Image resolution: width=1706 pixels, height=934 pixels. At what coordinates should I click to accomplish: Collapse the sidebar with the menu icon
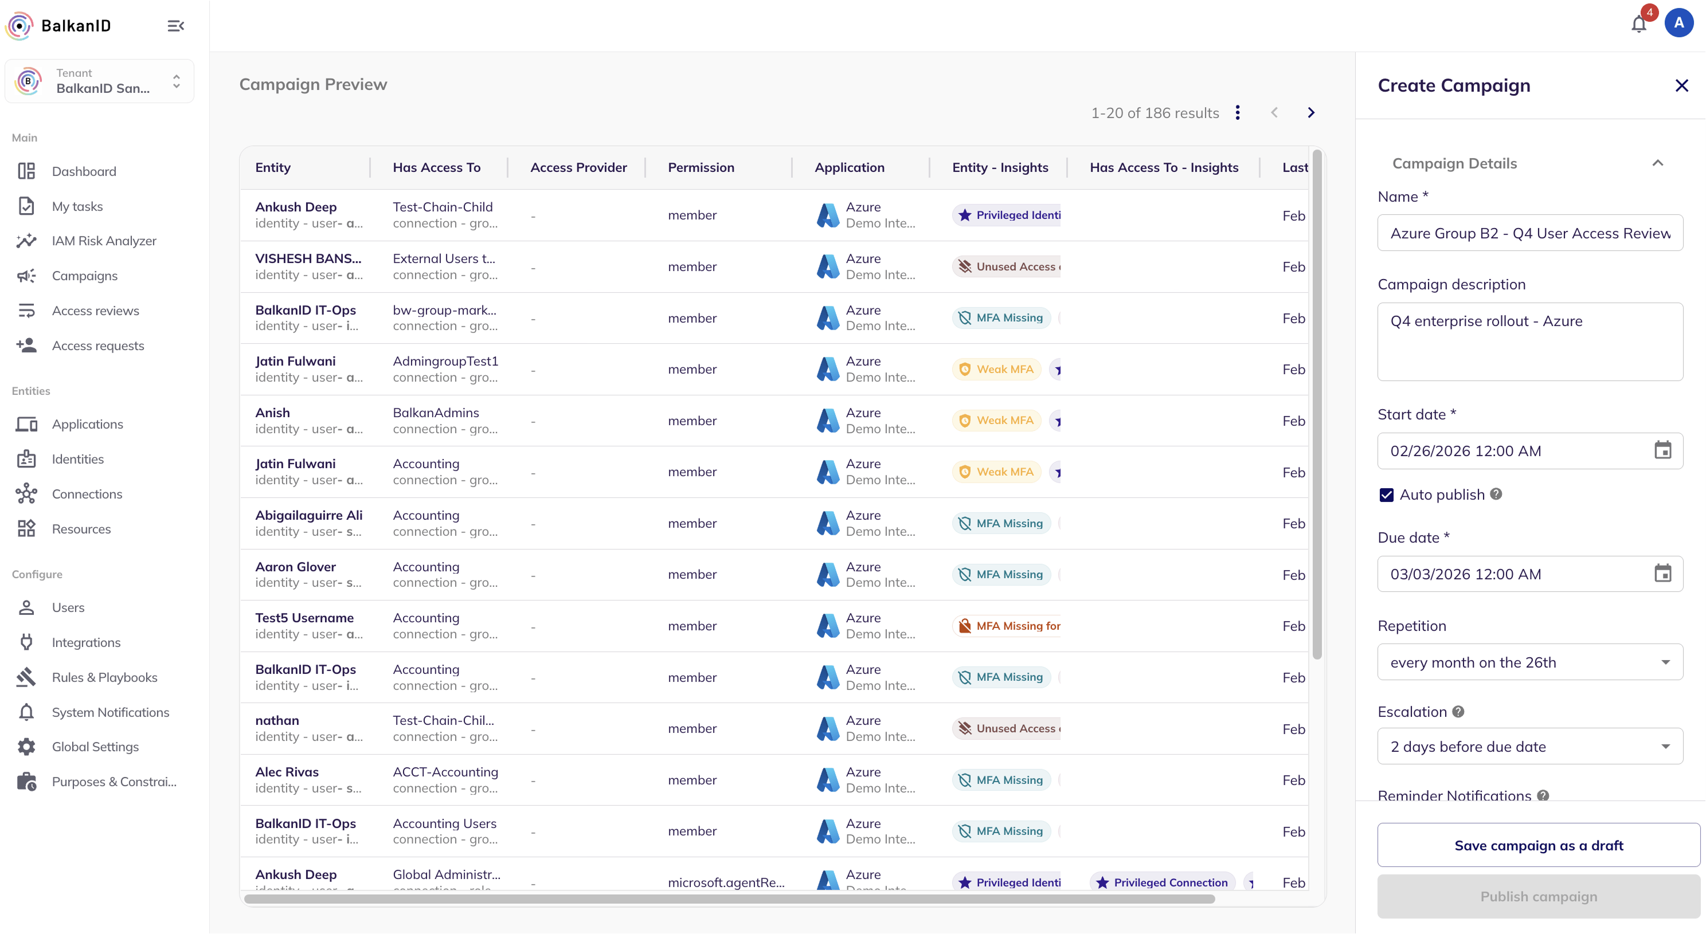pos(175,26)
